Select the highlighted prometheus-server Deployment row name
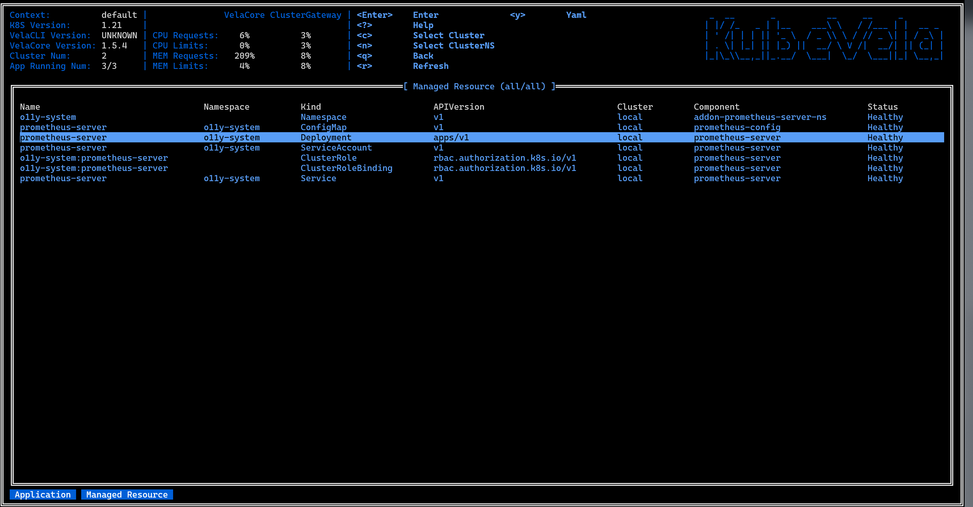The width and height of the screenshot is (973, 507). 63,138
